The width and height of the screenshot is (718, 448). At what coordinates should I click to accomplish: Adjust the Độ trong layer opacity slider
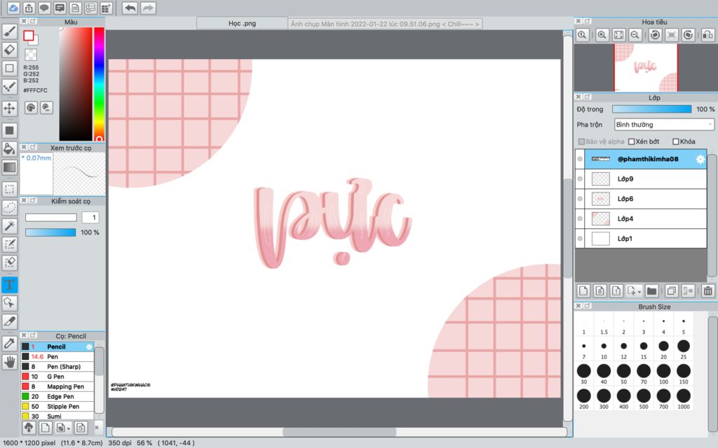point(651,108)
